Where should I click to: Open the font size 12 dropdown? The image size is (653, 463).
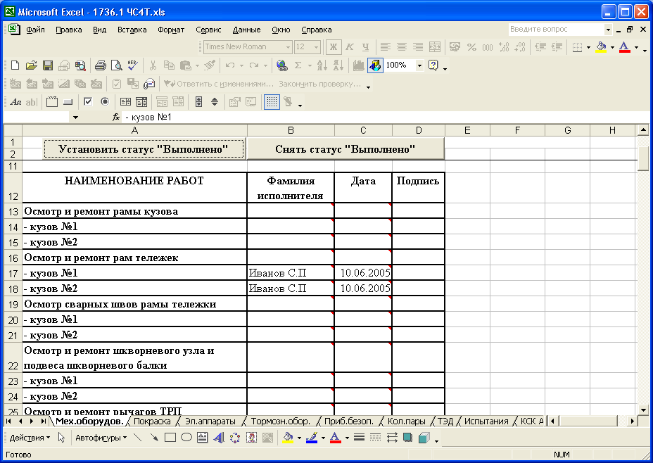[317, 47]
